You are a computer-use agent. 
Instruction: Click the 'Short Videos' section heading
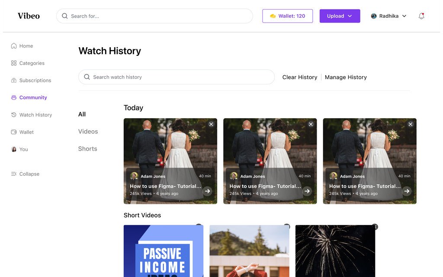coord(142,215)
